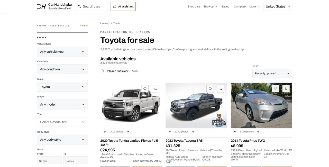The width and height of the screenshot is (329, 167).
Task: Show previous photo of the Tacoma
Action: click(170, 132)
